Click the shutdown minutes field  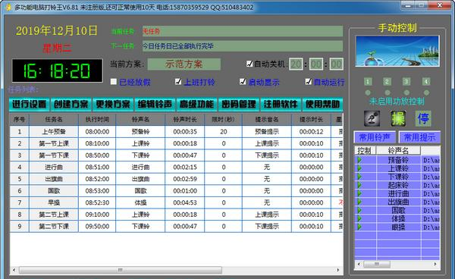(x=316, y=64)
